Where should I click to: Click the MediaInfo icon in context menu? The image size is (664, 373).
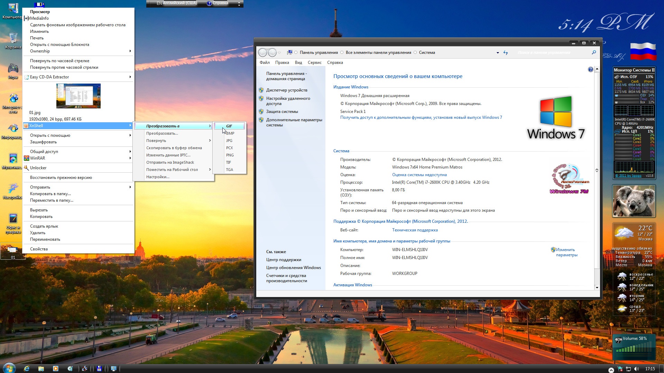tap(26, 18)
